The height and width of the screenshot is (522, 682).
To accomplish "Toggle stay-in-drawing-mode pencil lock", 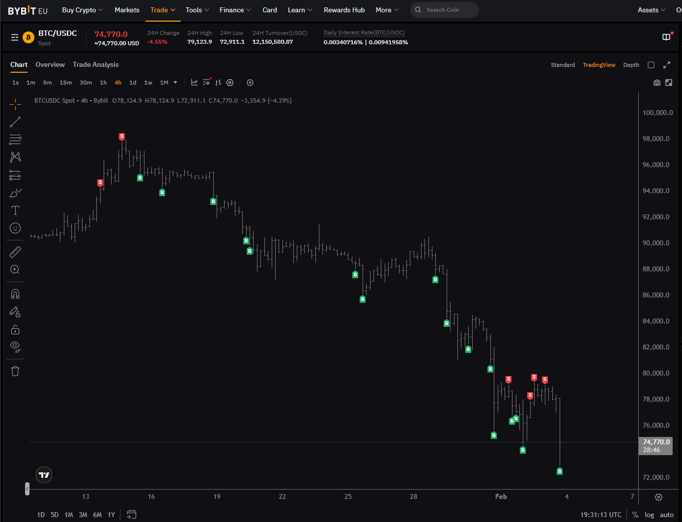I will point(15,312).
